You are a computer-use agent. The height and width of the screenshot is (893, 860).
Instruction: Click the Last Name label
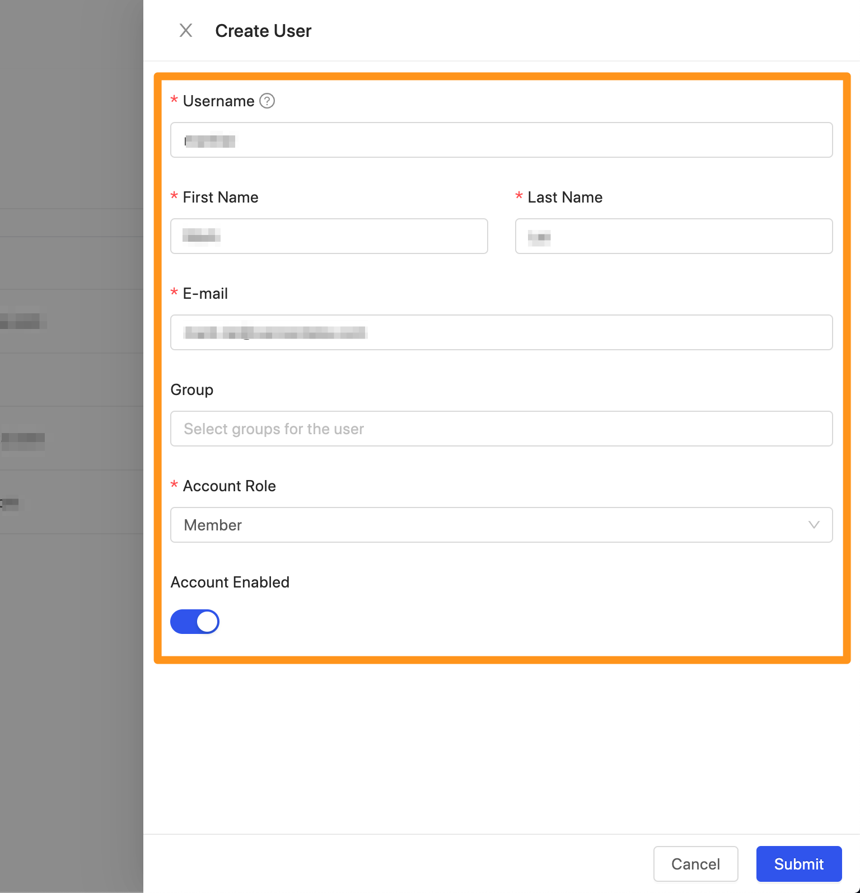(x=565, y=198)
